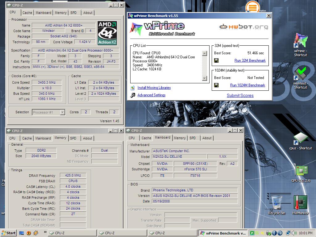
Task: Click Advanced Settings link
Action: coord(151,95)
